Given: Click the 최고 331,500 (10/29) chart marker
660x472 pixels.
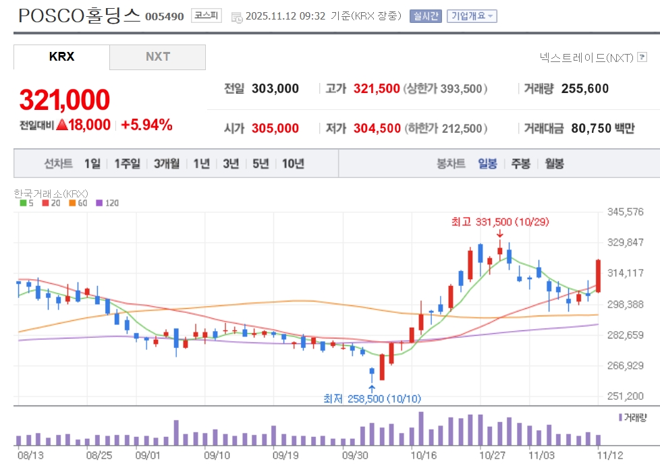Looking at the screenshot, I should point(500,222).
